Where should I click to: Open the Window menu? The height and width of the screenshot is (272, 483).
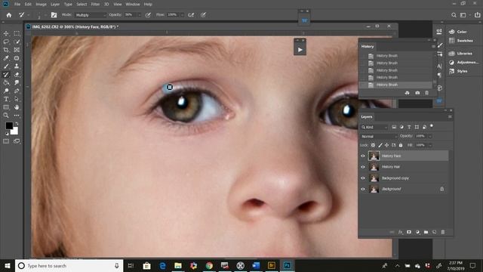click(x=133, y=5)
